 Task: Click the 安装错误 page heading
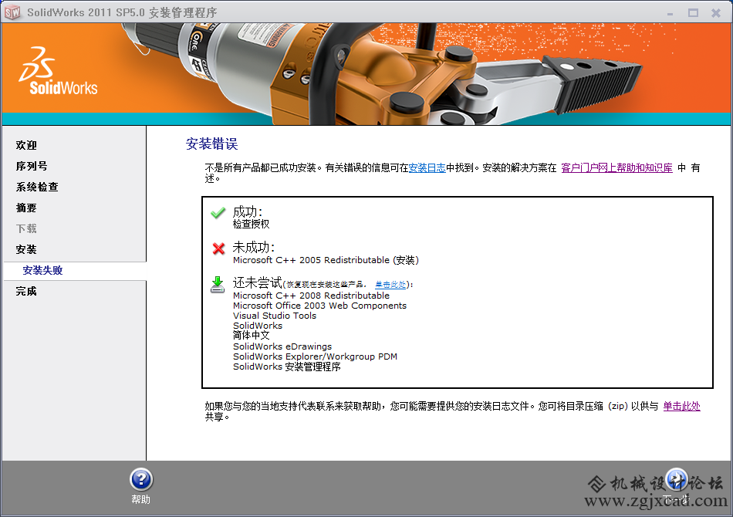pos(211,144)
